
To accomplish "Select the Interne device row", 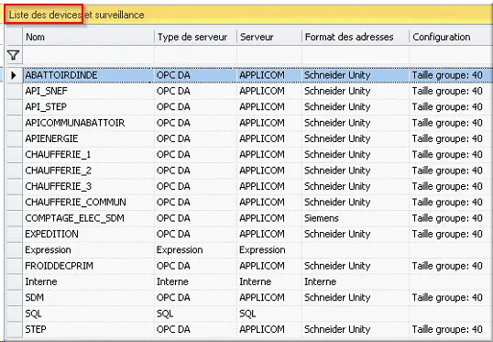I will tap(257, 281).
